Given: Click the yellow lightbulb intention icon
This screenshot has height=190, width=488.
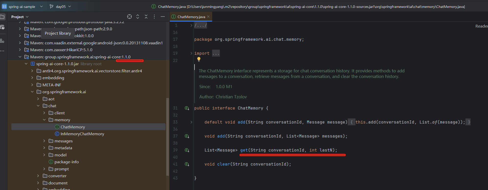Looking at the screenshot, I should pos(199,59).
